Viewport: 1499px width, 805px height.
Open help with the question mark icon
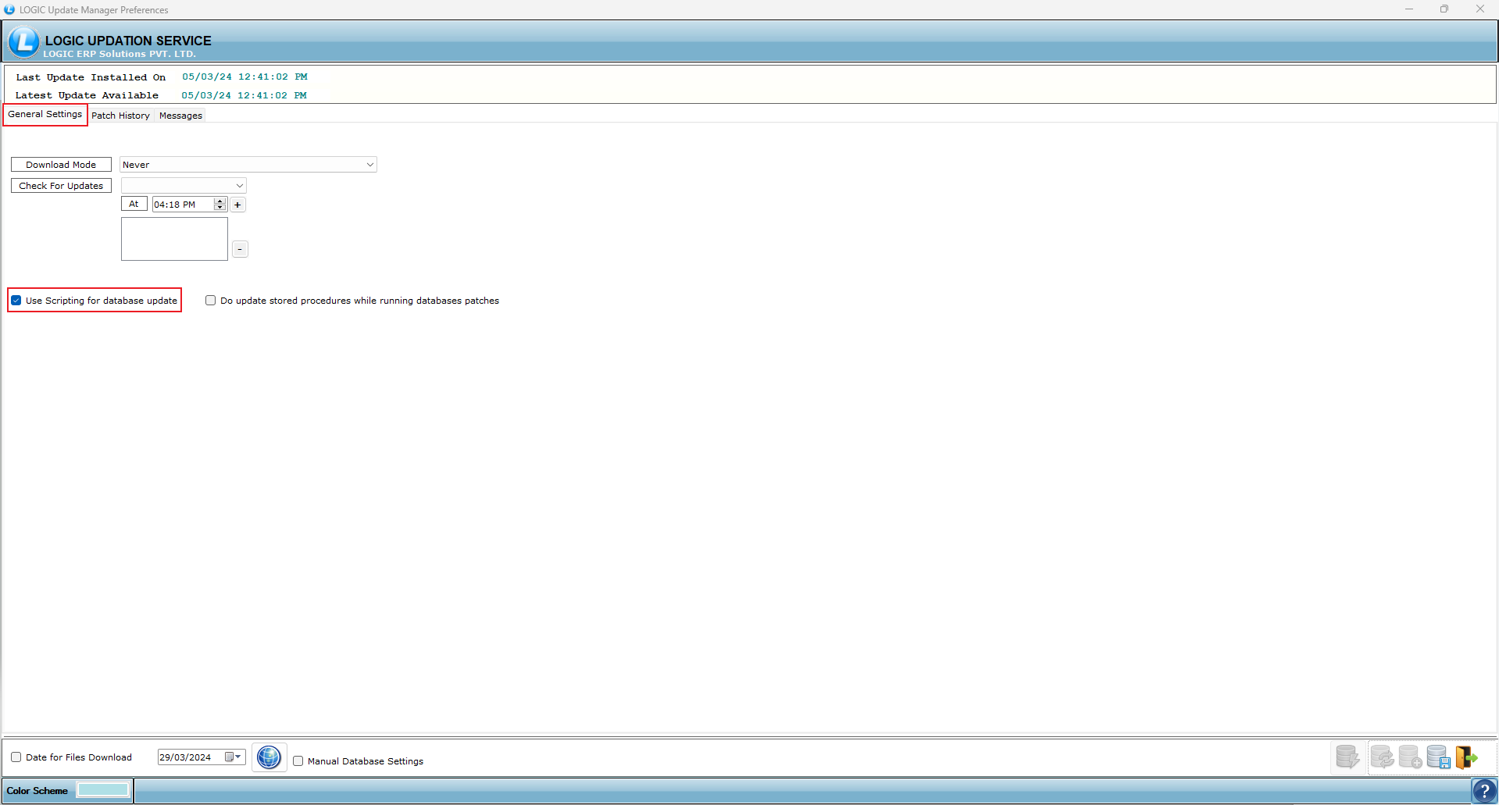(1484, 791)
